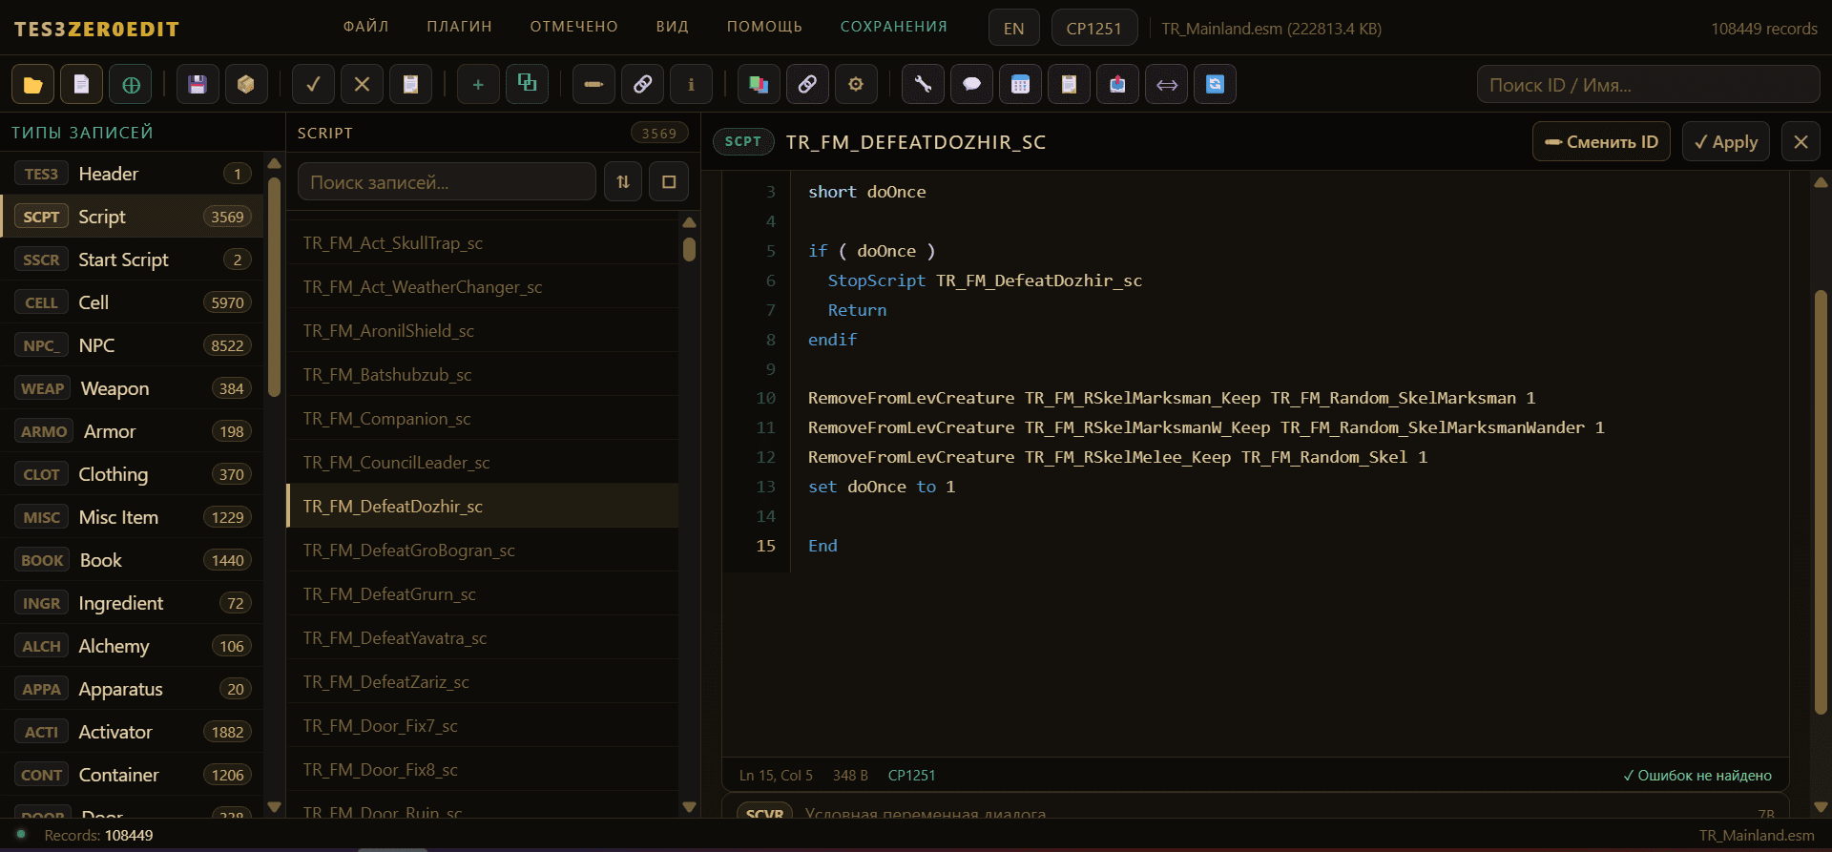Open settings with the gear icon

[856, 85]
